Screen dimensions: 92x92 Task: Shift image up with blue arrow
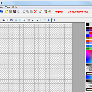(52, 19)
